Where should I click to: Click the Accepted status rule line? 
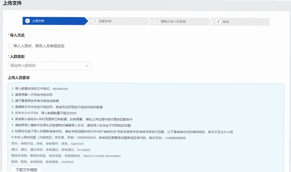pos(51,150)
